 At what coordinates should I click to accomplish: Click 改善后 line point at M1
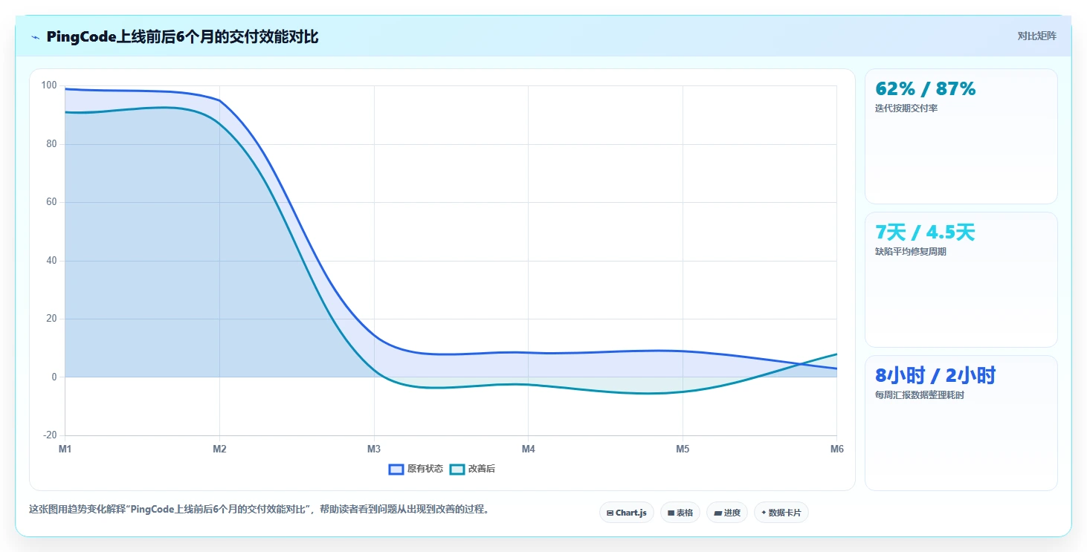pos(65,112)
